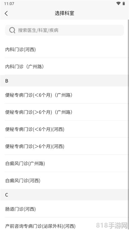The height and width of the screenshot is (230, 129).
Task: Select 内科门诊(河西)
Action: pyautogui.click(x=64, y=50)
